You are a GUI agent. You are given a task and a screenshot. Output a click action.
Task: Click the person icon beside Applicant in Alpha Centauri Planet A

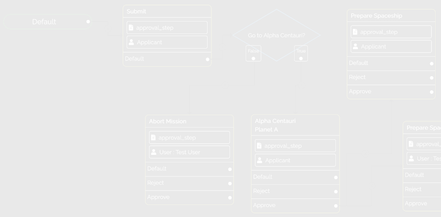259,160
